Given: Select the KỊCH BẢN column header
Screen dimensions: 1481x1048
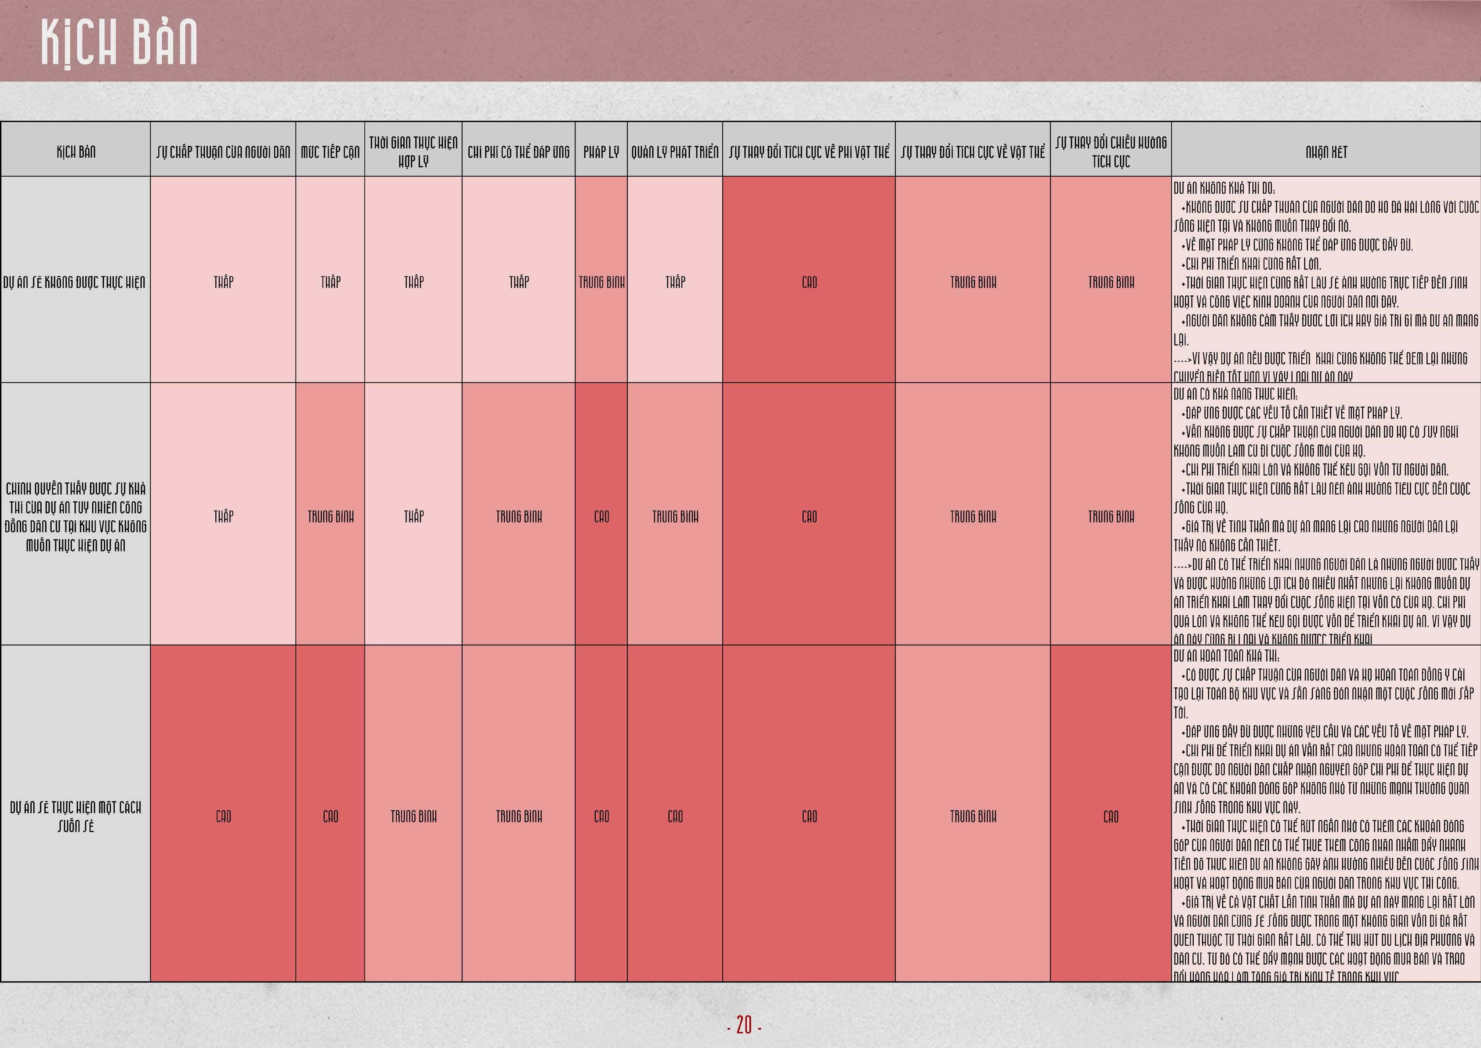Looking at the screenshot, I should pos(76,152).
